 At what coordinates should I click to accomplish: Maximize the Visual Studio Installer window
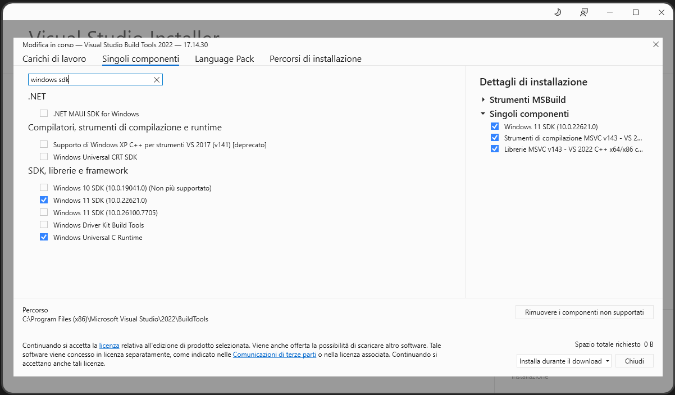point(636,12)
